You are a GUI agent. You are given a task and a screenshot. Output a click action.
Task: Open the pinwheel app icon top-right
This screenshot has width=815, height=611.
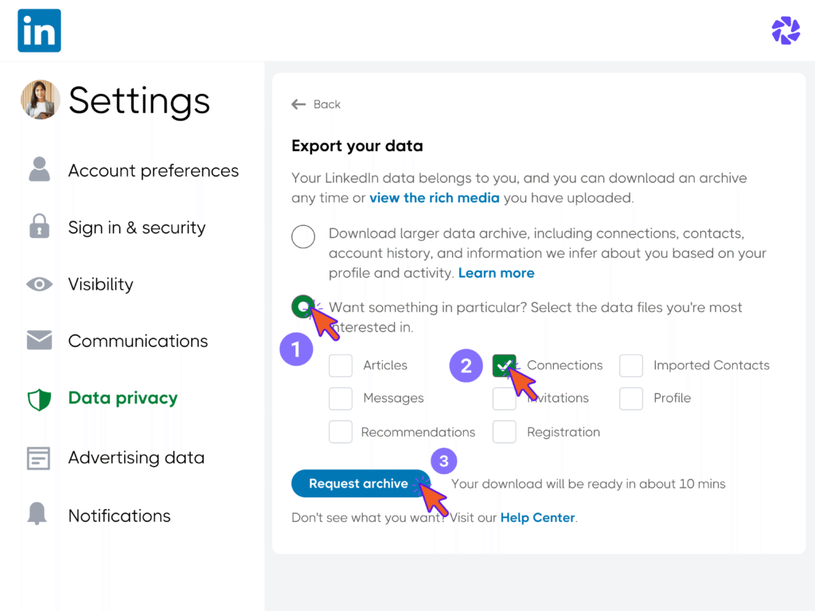[x=786, y=30]
